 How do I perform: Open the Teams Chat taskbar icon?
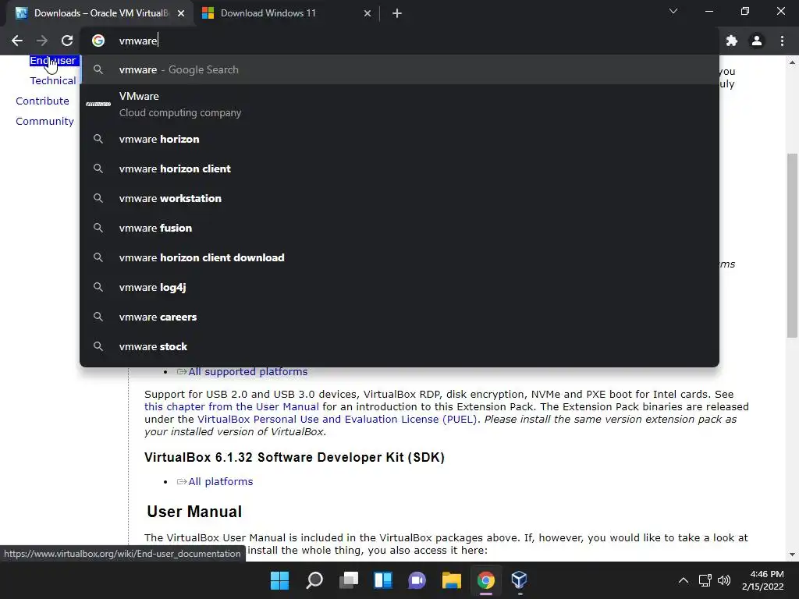click(417, 580)
